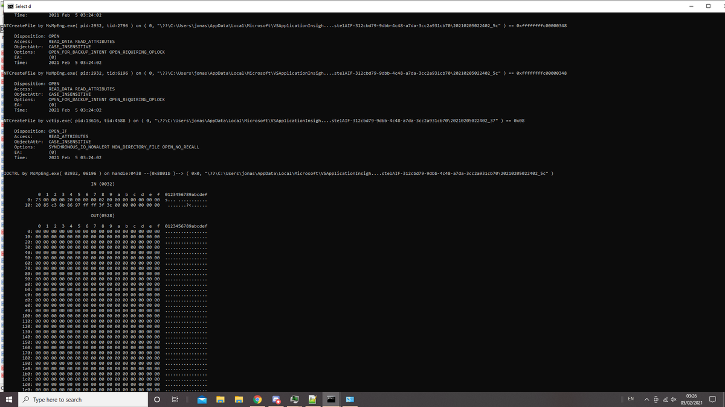Click the 'IN (0032)' header

point(103,184)
